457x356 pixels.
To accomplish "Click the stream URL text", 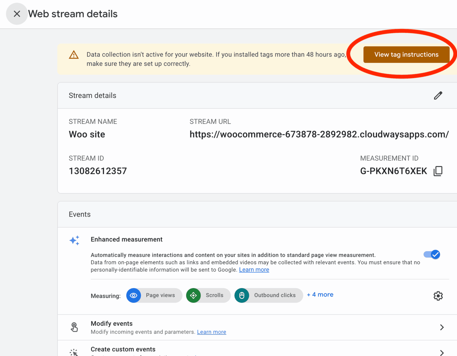I will coord(319,134).
